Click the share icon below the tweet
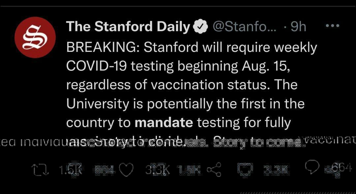Screen dimensions: 356x194 click(x=214, y=170)
